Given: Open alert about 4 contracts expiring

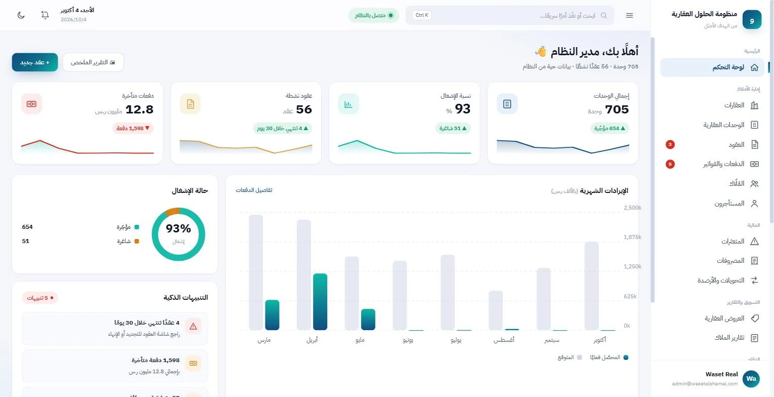Looking at the screenshot, I should click(115, 328).
